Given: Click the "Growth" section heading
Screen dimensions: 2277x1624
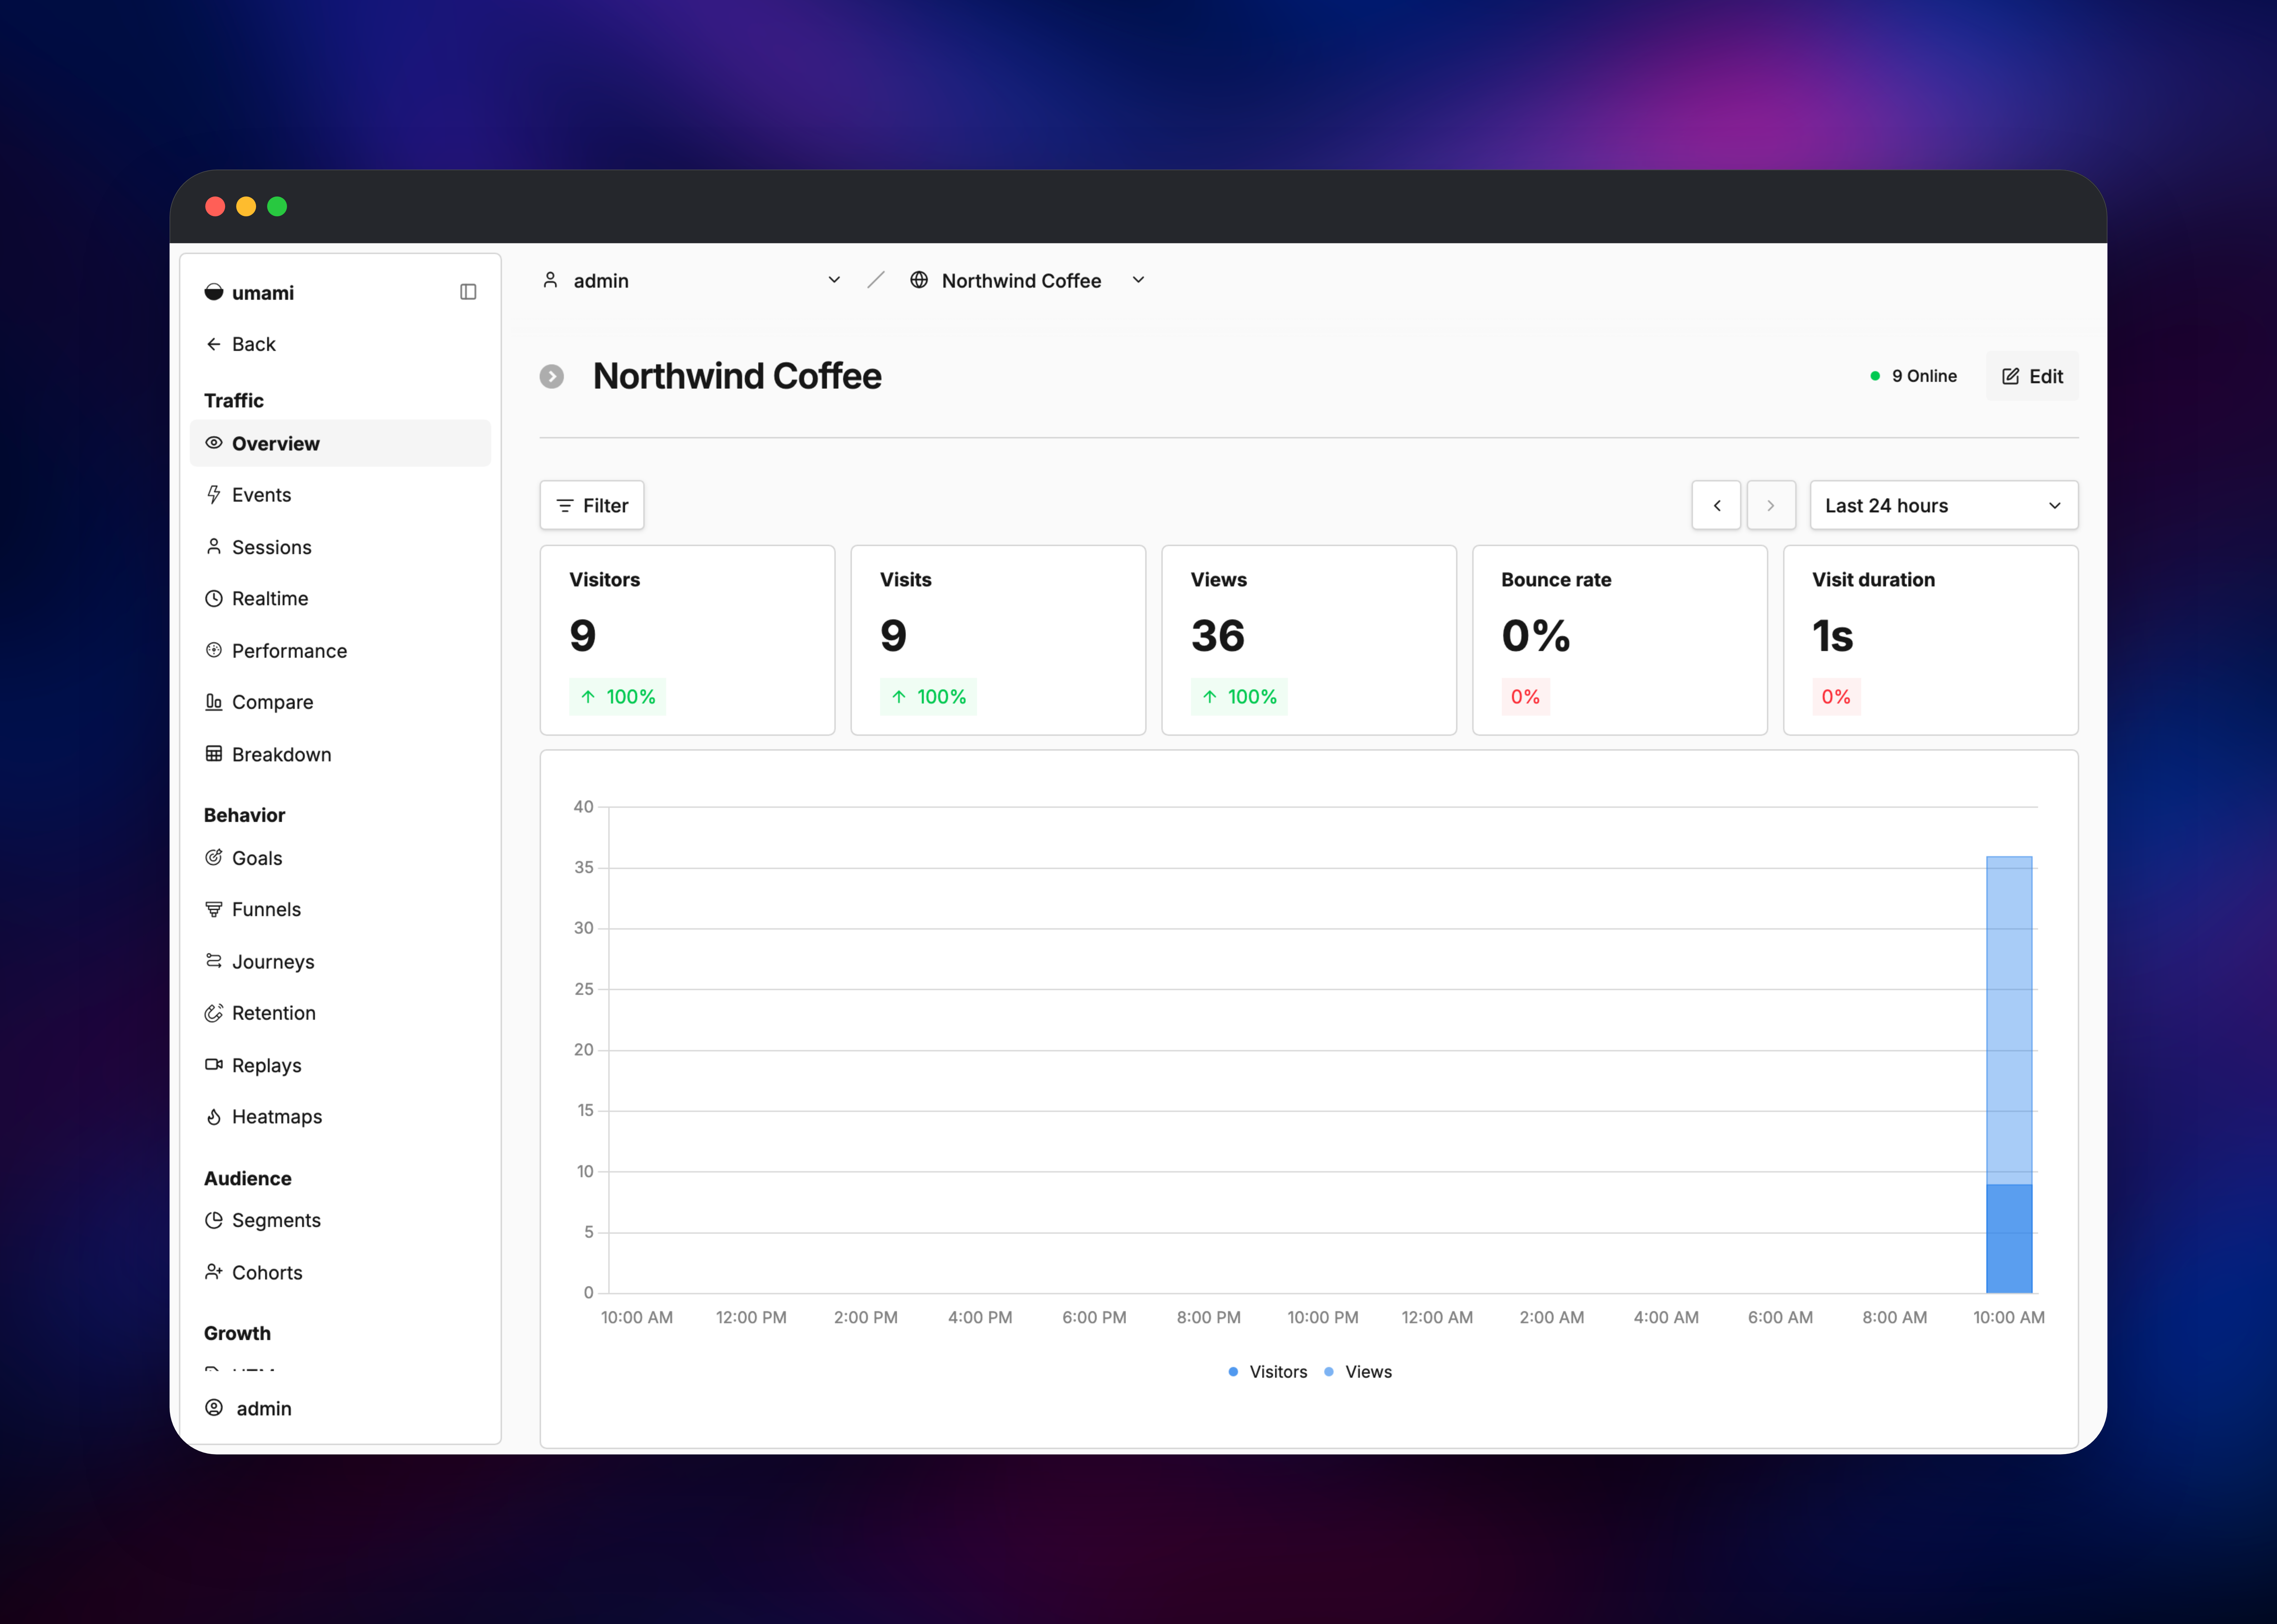Looking at the screenshot, I should point(237,1333).
